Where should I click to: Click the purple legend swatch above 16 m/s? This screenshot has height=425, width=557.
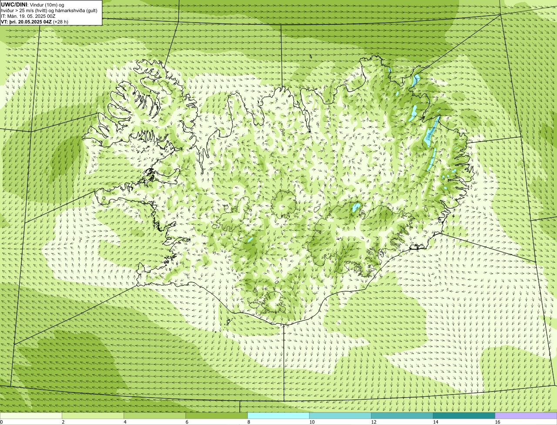click(x=526, y=415)
